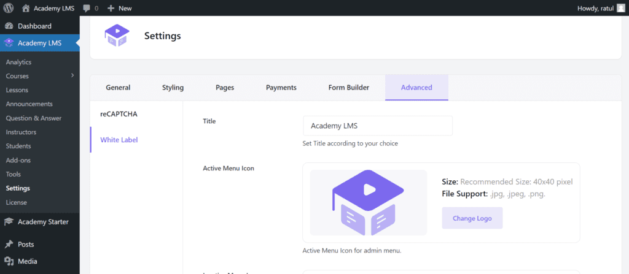Switch to the Styling tab

173,87
